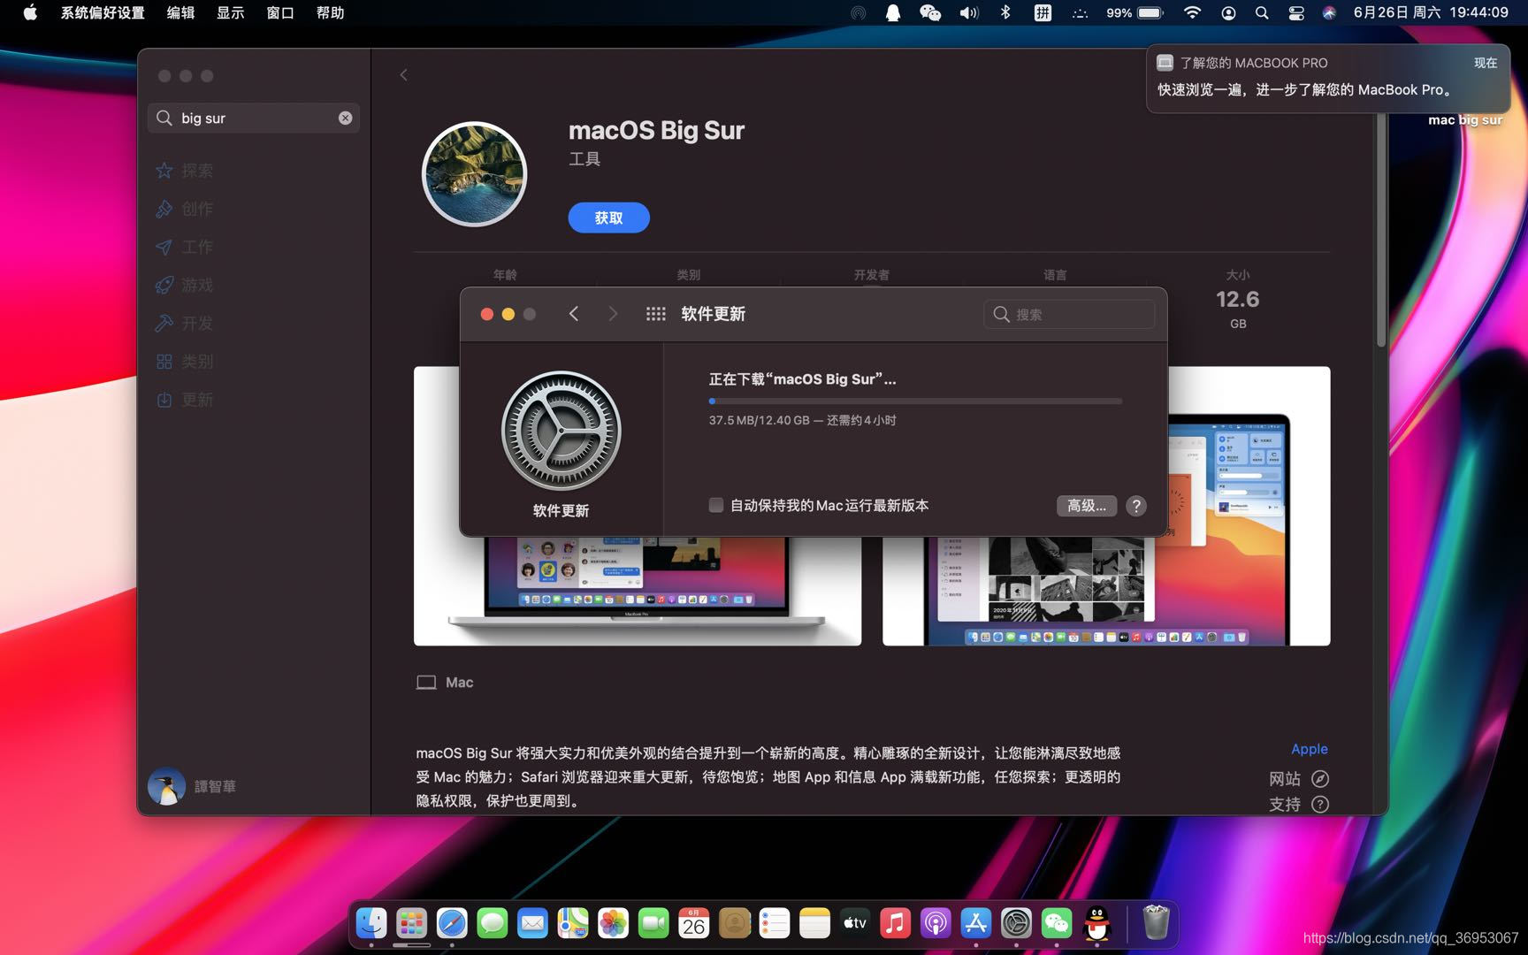
Task: Select 创作 in App Store sidebar
Action: [x=185, y=209]
